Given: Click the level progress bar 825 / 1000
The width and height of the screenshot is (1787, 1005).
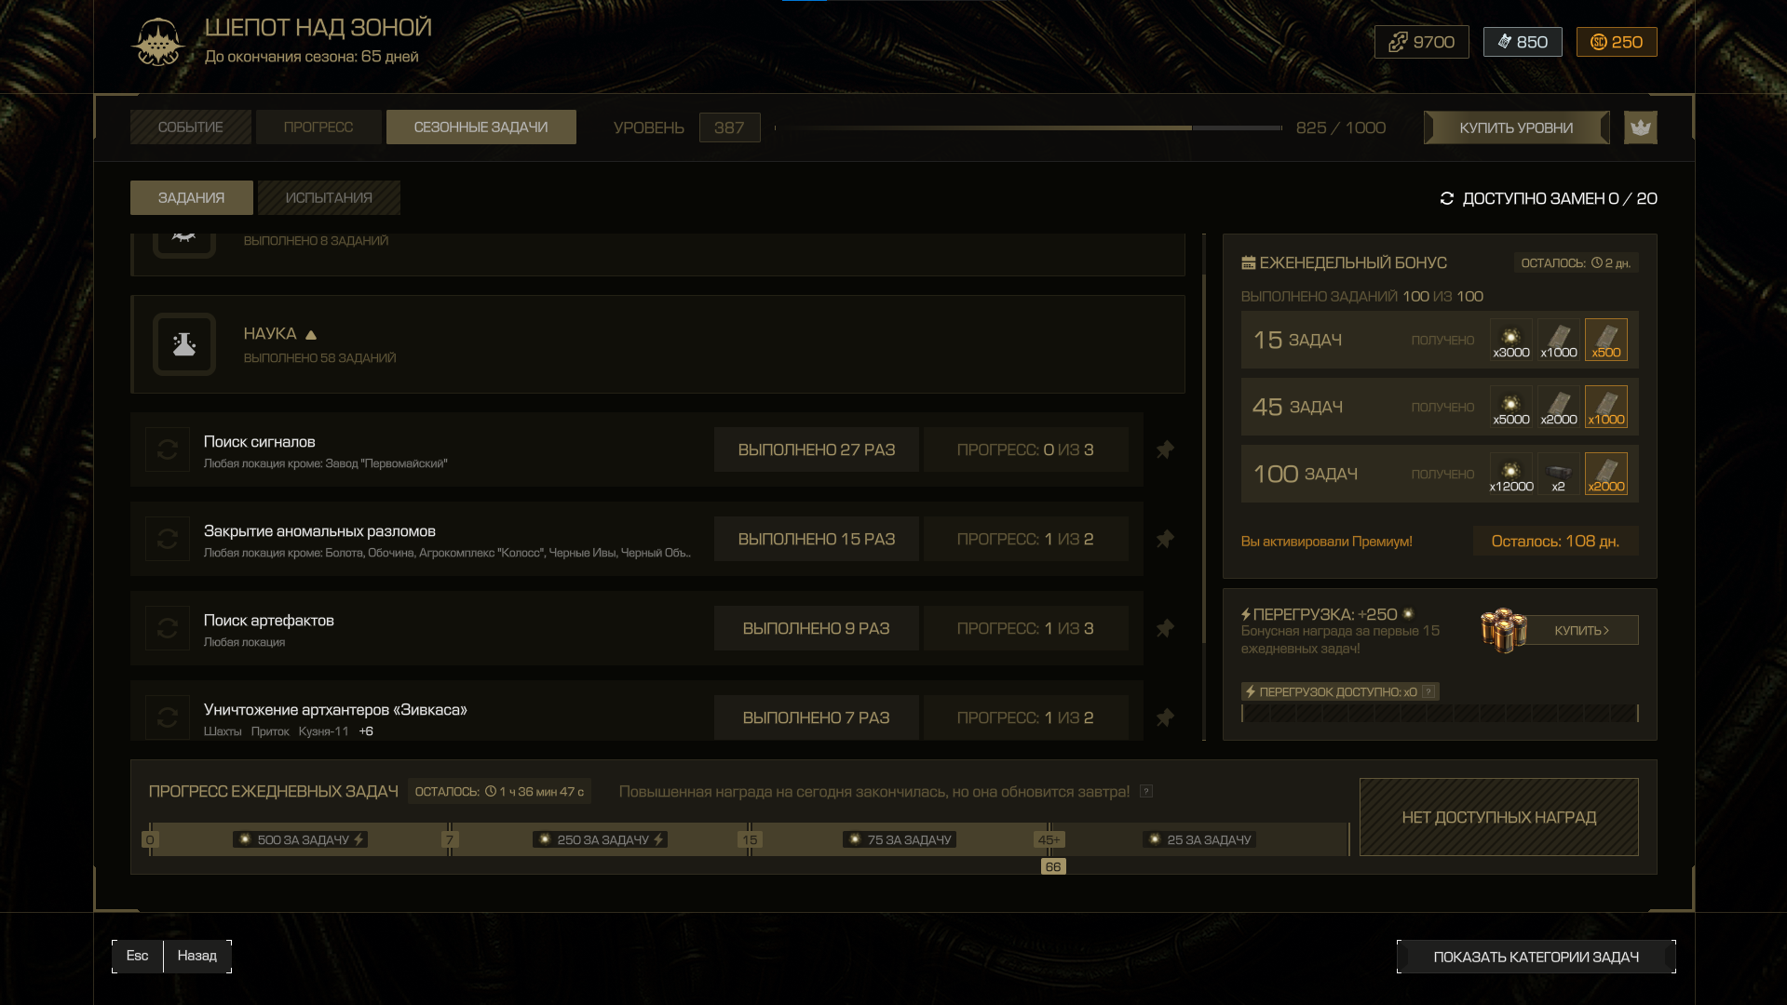Looking at the screenshot, I should point(1029,127).
